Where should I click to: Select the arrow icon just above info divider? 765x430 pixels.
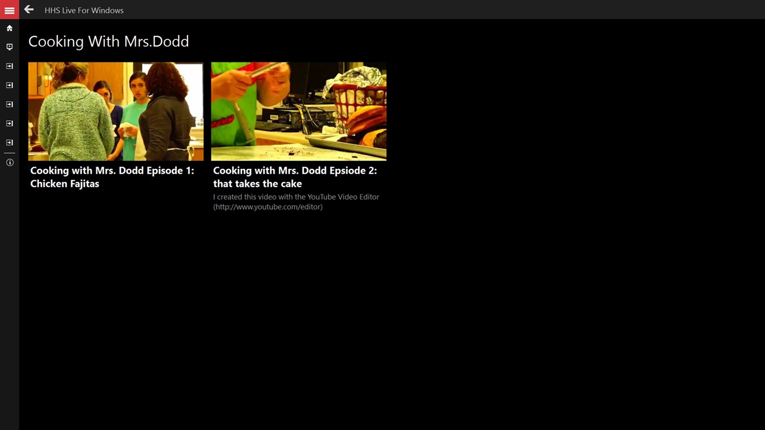[9, 143]
